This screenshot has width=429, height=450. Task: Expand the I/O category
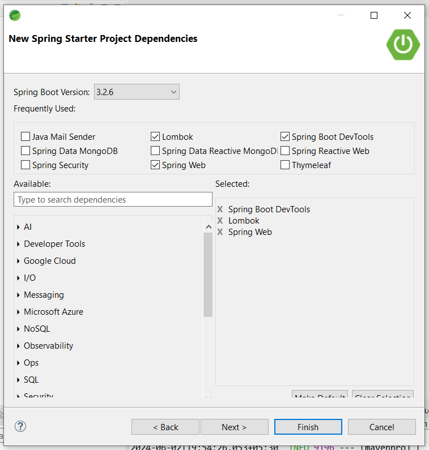[18, 278]
